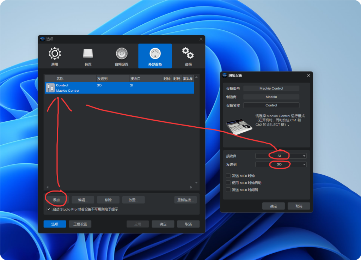Click the Mackie Control surface image
The image size is (361, 260).
(239, 126)
